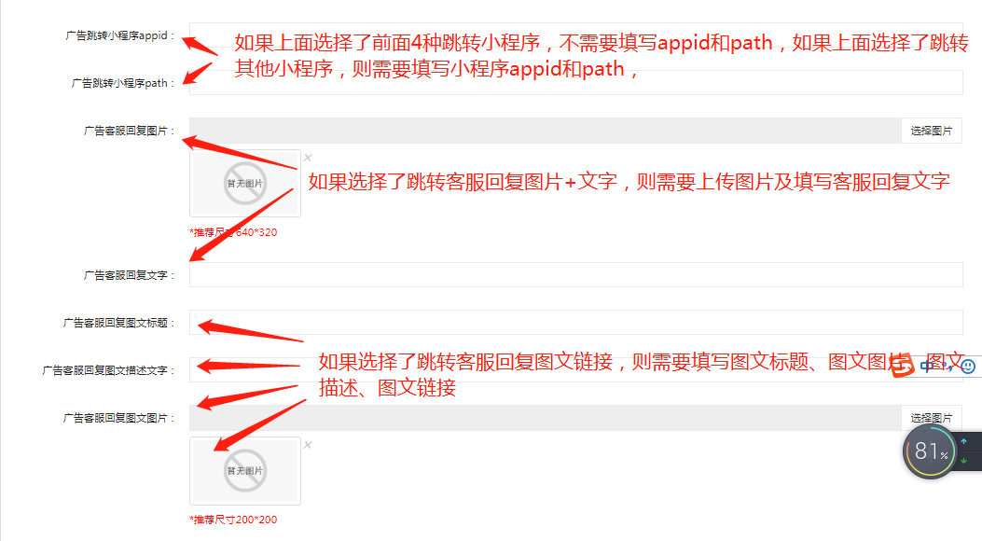Click the 广告客服回复图文描述文字 input field
Viewport: 982px width, 541px height.
click(575, 370)
